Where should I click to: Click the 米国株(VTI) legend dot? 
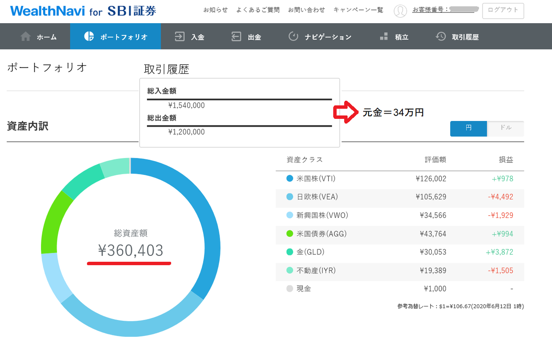click(x=290, y=178)
